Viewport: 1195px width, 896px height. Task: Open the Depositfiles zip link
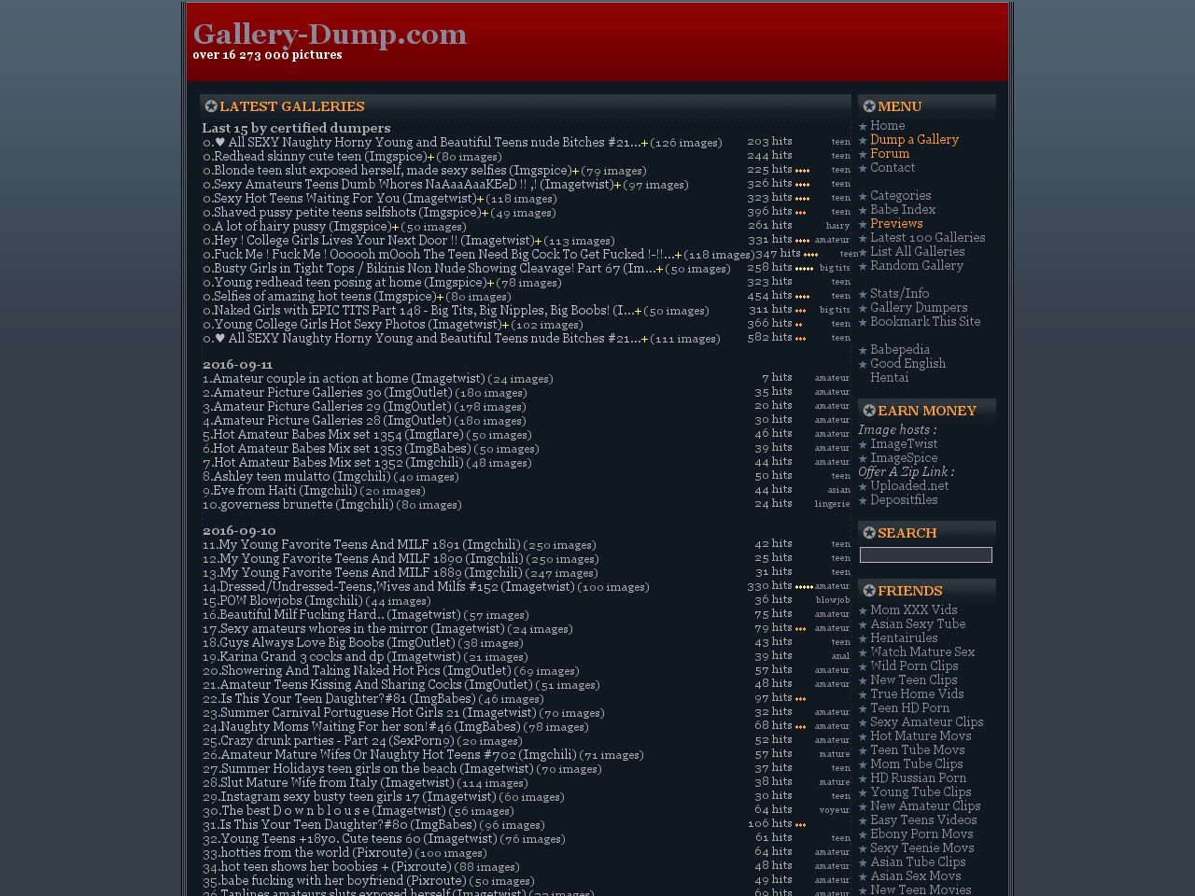point(904,500)
